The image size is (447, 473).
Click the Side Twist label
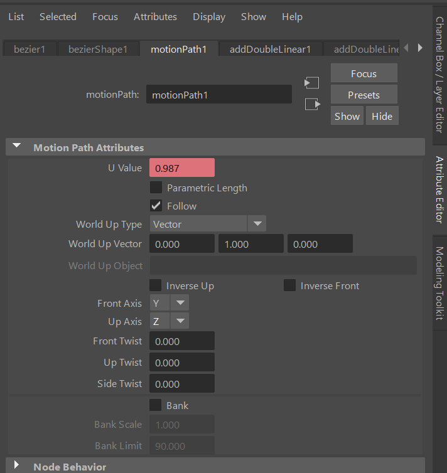[x=119, y=383]
